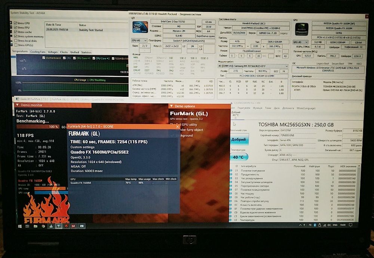Open the Функція menu in CrystalDiskInfo
374x258 pixels.
257,108
